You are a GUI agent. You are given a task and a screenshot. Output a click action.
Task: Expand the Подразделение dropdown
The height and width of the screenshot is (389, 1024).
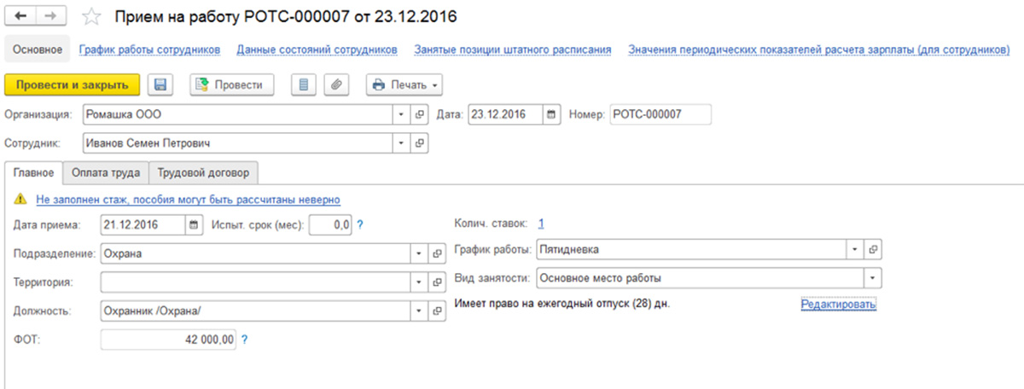click(418, 253)
